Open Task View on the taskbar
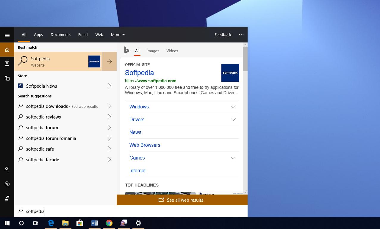Screen dimensions: 380x229 point(36,223)
